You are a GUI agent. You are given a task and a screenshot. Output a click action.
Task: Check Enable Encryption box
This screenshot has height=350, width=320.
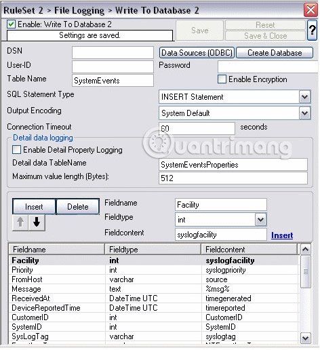pyautogui.click(x=222, y=79)
